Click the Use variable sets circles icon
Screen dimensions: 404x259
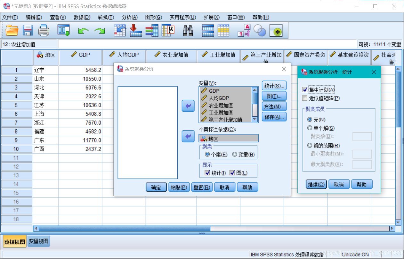click(260, 31)
